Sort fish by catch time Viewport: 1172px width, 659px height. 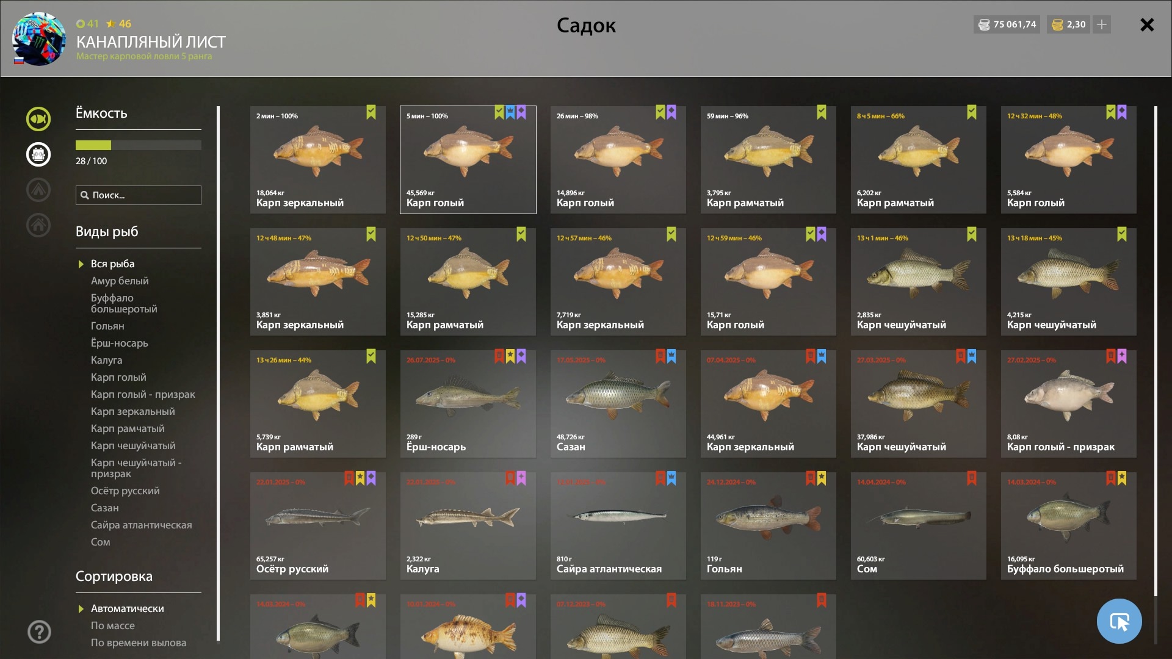[x=139, y=643]
